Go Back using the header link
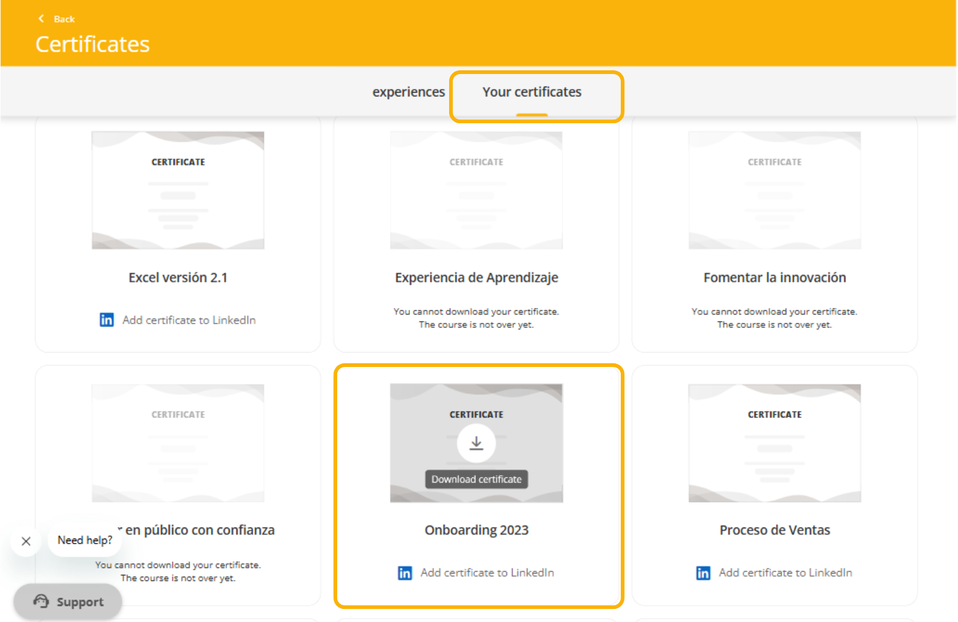The image size is (958, 622). point(64,19)
